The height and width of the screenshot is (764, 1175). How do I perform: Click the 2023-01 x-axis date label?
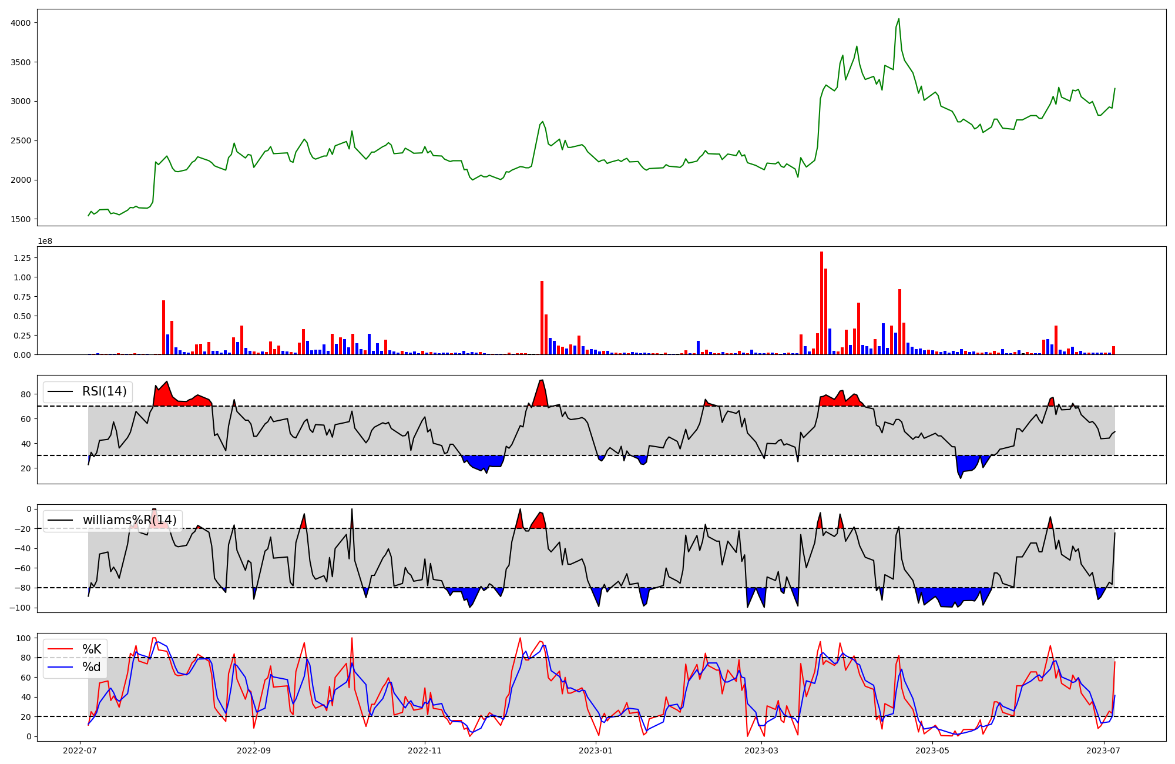click(596, 750)
